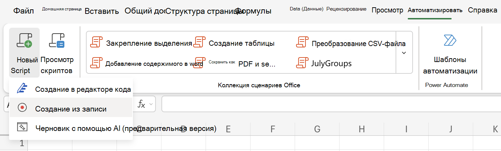Open the Файл tab

[24, 11]
